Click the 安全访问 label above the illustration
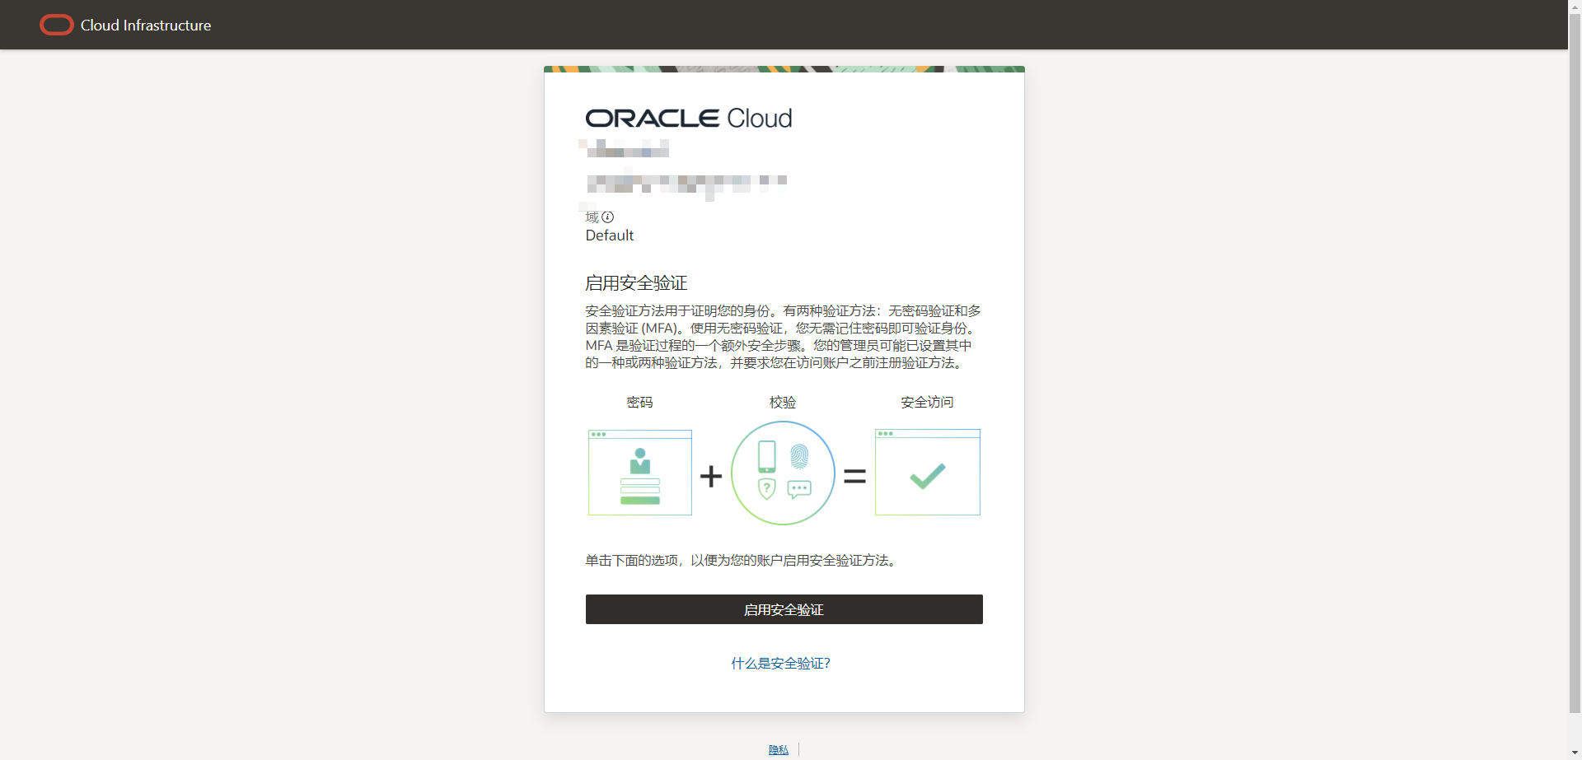The height and width of the screenshot is (760, 1582). coord(927,403)
